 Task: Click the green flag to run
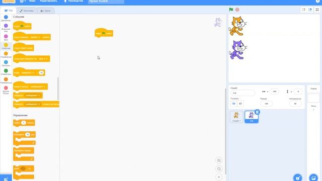click(x=231, y=10)
